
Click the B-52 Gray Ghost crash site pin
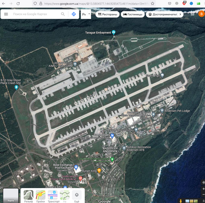[x=16, y=87]
